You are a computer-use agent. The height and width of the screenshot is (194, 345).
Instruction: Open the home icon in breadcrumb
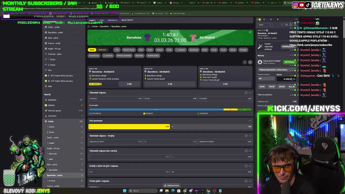pyautogui.click(x=88, y=26)
